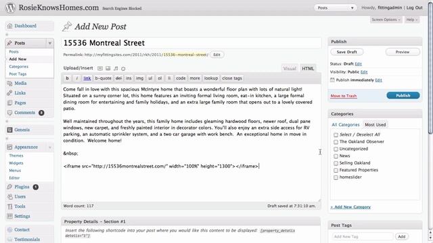The height and width of the screenshot is (243, 433).
Task: Check the News category
Action: [x=336, y=156]
